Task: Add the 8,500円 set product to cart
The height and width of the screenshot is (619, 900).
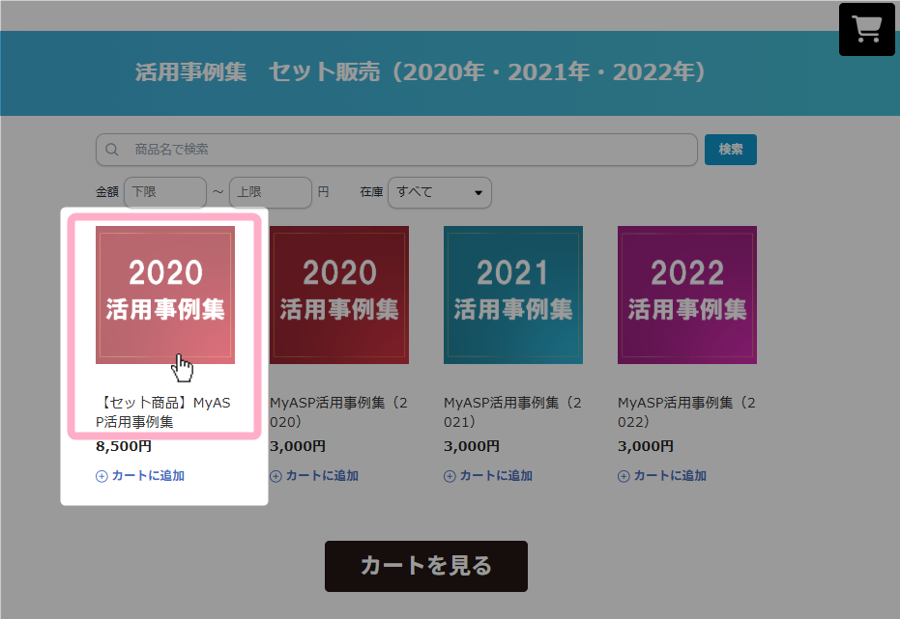Action: pyautogui.click(x=140, y=476)
